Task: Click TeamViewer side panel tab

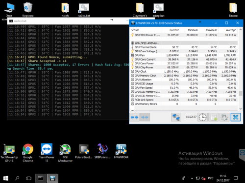Action: 242,154
